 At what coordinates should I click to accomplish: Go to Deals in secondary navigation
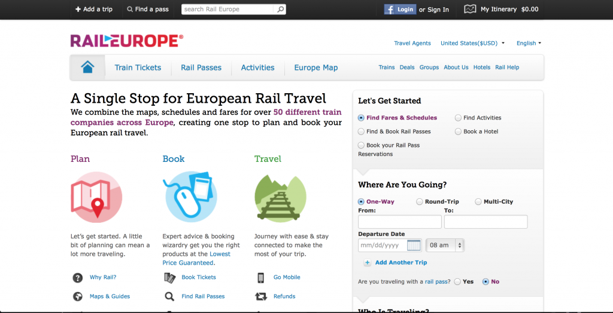[407, 67]
